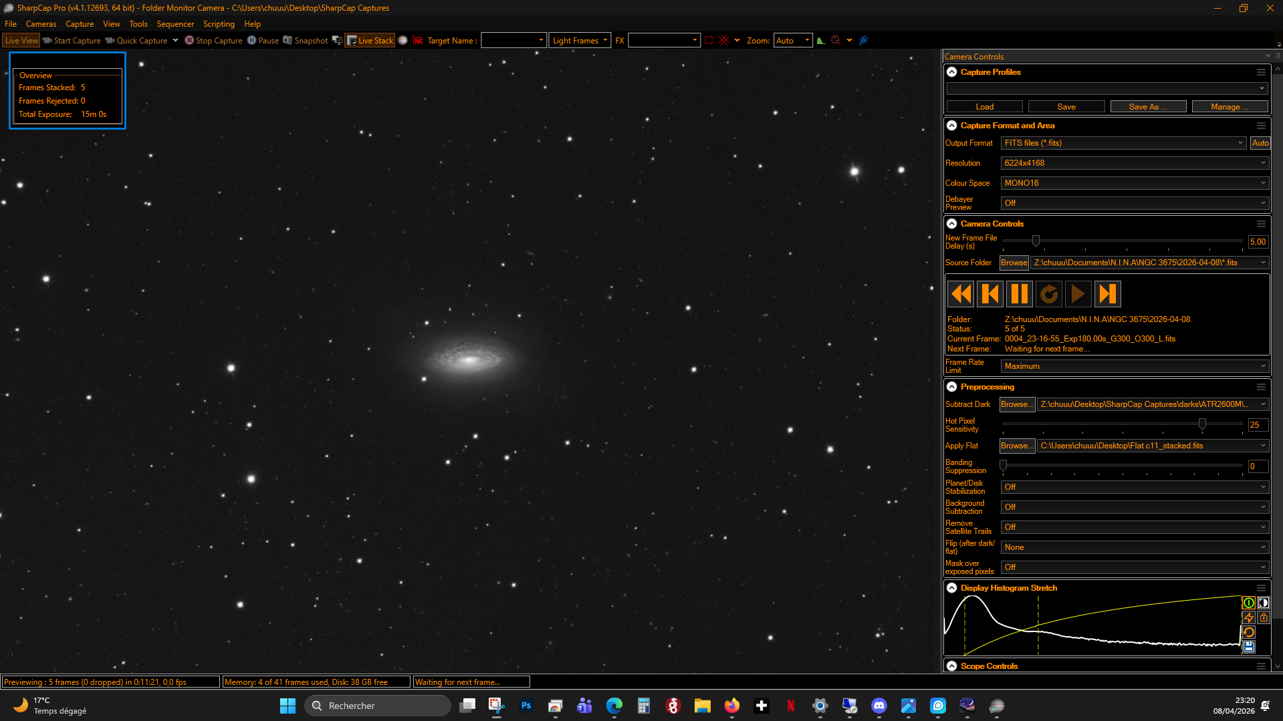Toggle the Live View button

tap(21, 41)
